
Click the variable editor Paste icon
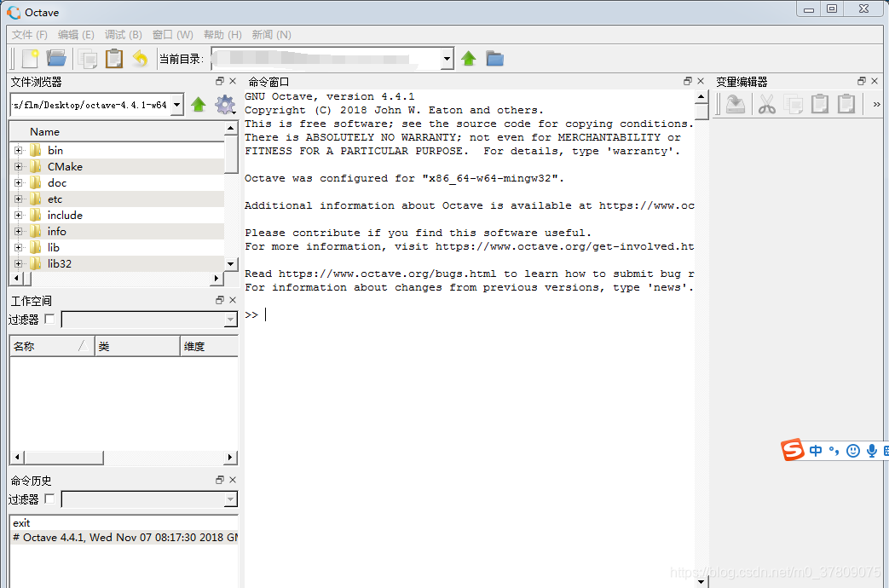[820, 104]
